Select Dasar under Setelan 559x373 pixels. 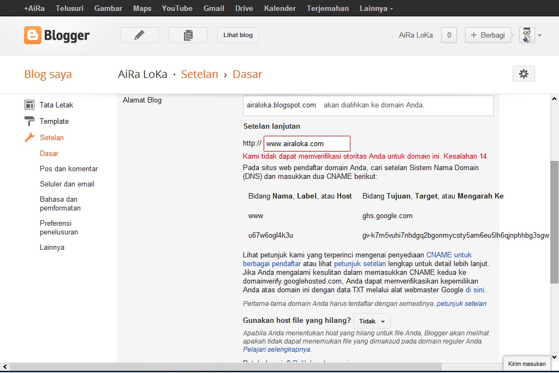tap(49, 154)
